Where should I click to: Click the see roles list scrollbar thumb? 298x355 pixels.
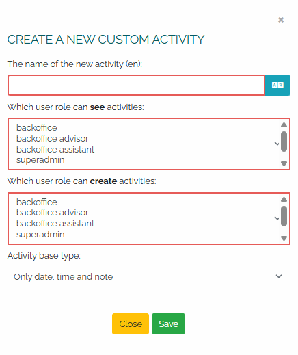(x=284, y=142)
